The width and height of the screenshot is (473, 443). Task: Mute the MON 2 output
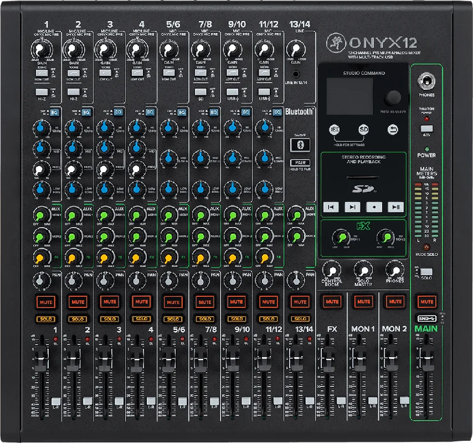tap(395, 302)
